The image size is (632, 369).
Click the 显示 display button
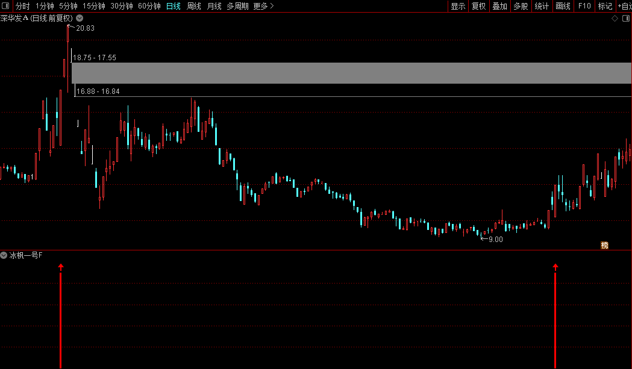coord(458,6)
